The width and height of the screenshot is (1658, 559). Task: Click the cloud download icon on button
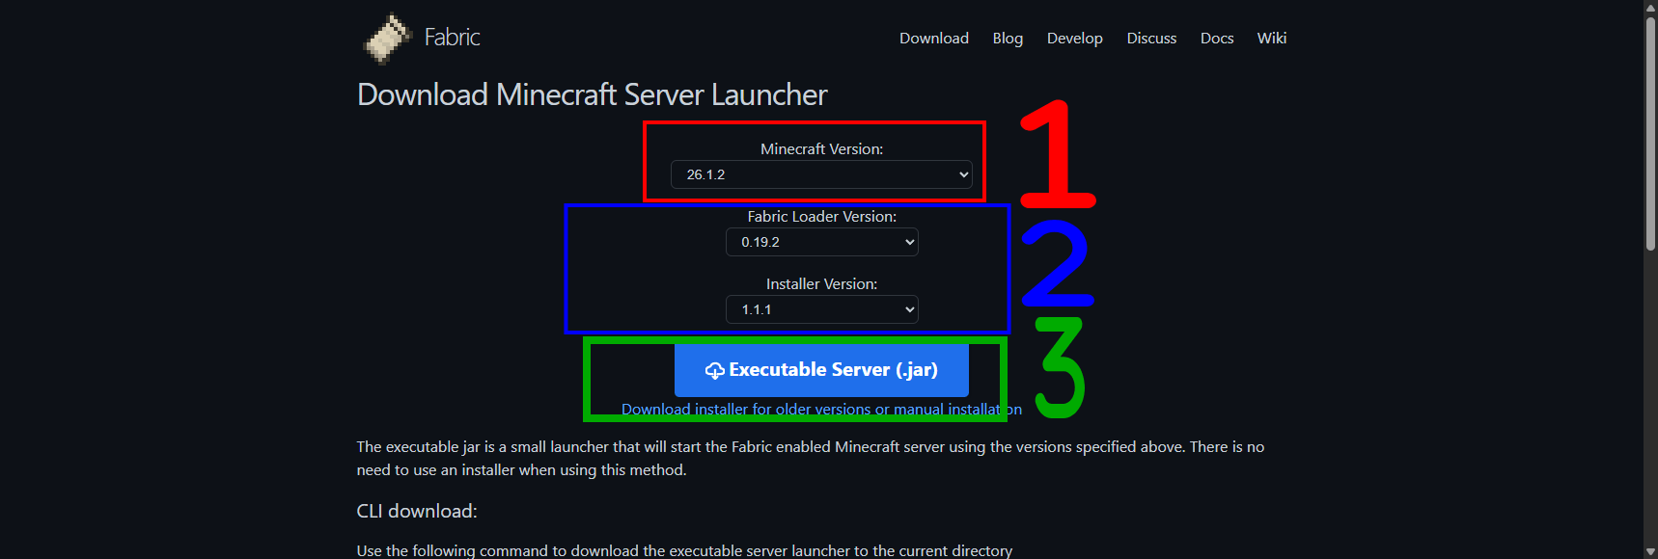pos(714,371)
